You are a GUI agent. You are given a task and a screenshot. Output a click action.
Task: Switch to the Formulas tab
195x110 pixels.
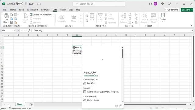pos(45,10)
